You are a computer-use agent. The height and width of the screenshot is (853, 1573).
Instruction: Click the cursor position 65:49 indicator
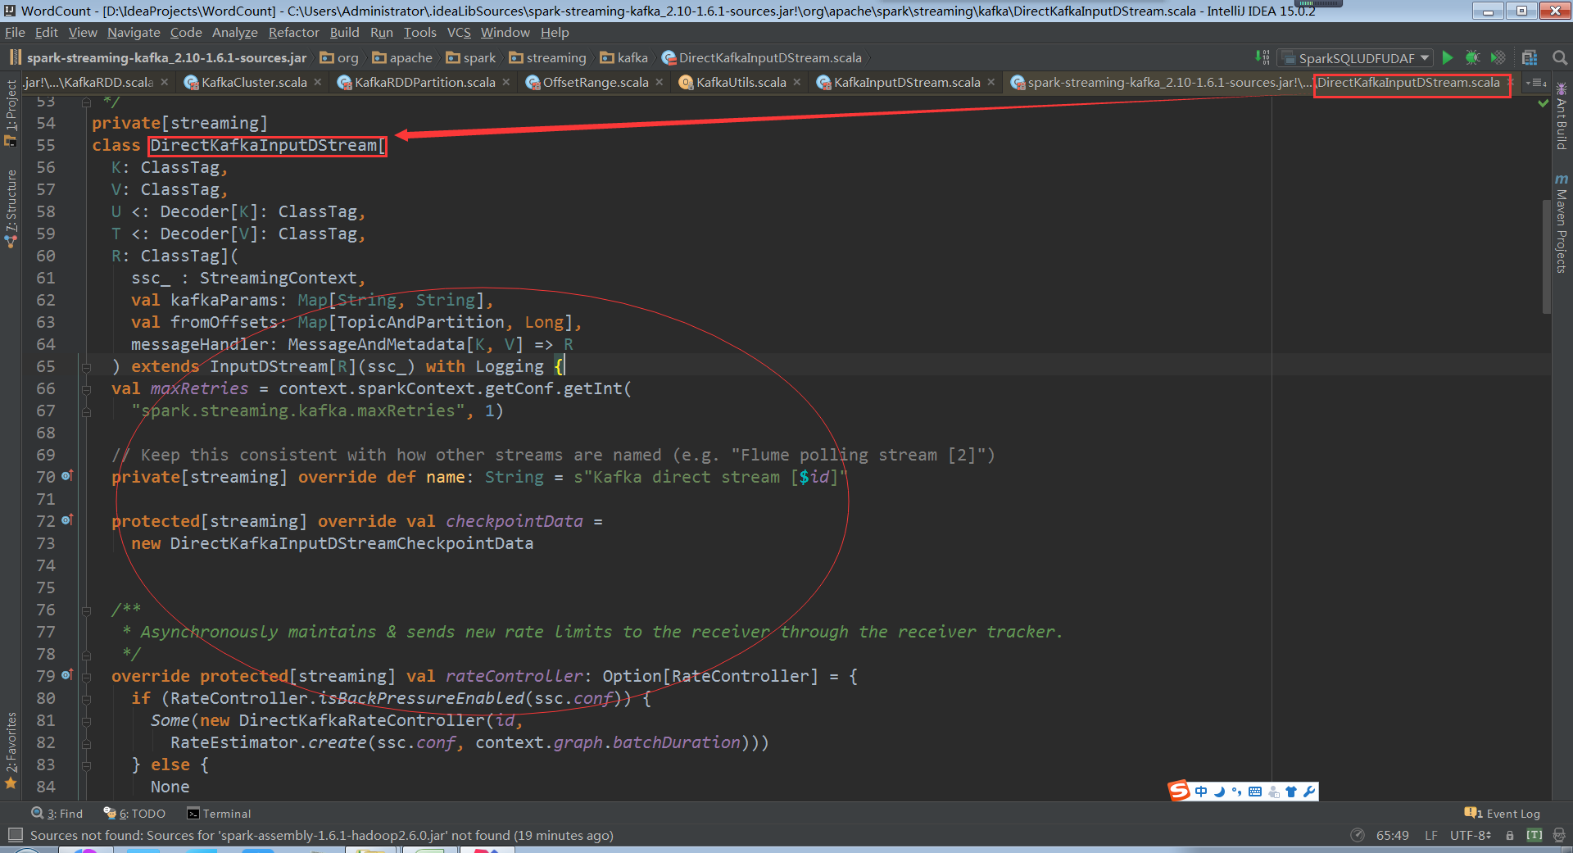[x=1392, y=835]
